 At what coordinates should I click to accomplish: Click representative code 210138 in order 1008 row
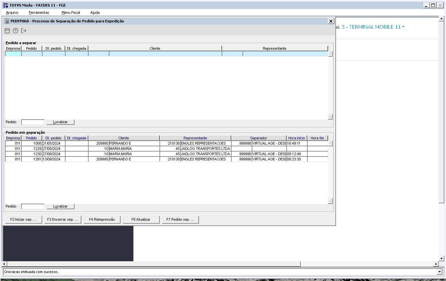tap(170, 143)
